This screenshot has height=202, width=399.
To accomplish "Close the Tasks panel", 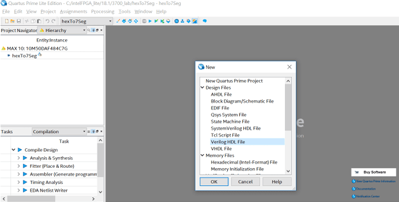I will [x=101, y=132].
